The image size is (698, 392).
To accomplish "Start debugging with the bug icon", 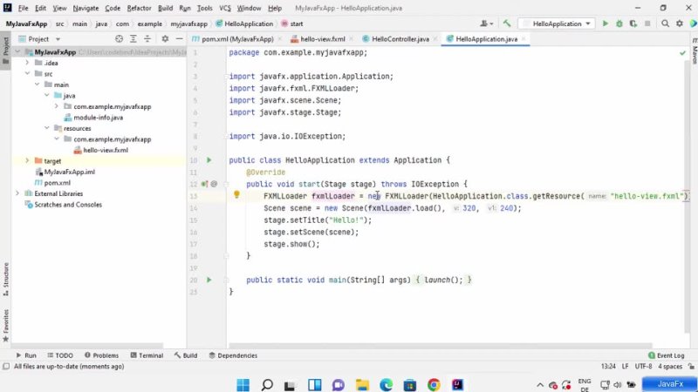I will (619, 24).
